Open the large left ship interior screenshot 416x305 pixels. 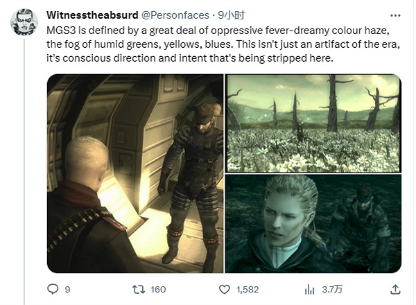point(135,174)
